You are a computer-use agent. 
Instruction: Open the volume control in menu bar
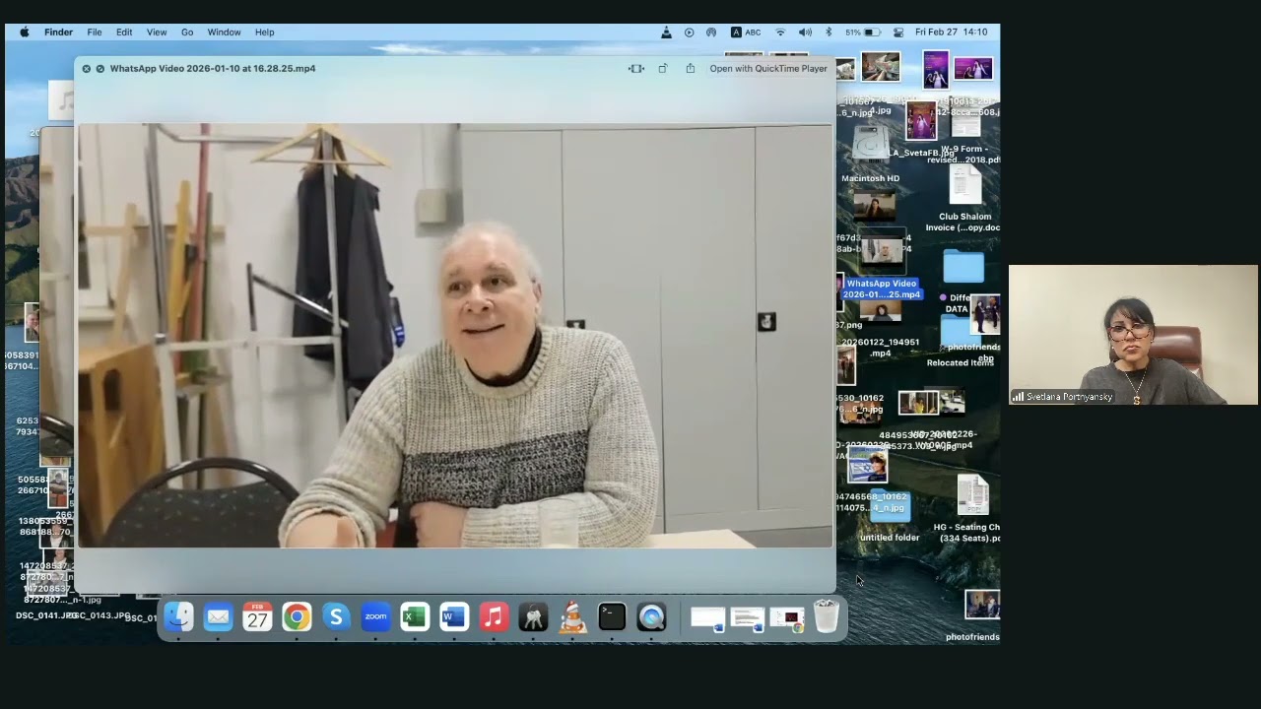pyautogui.click(x=805, y=32)
